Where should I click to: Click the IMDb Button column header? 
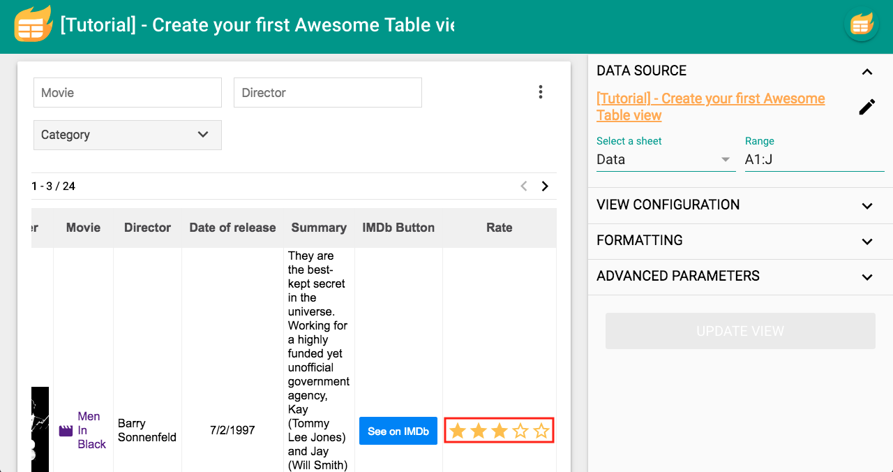(398, 228)
